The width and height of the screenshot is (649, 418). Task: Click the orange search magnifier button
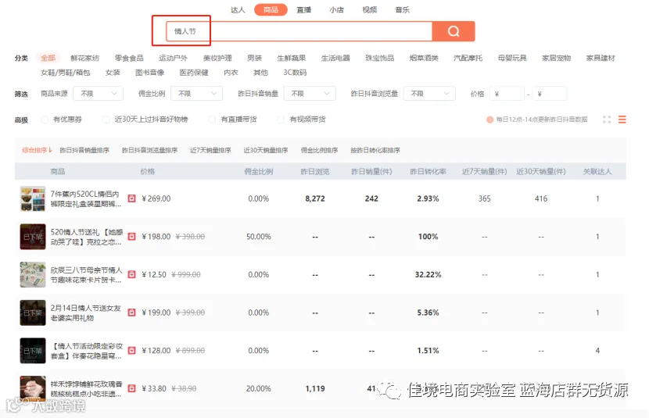pyautogui.click(x=454, y=31)
